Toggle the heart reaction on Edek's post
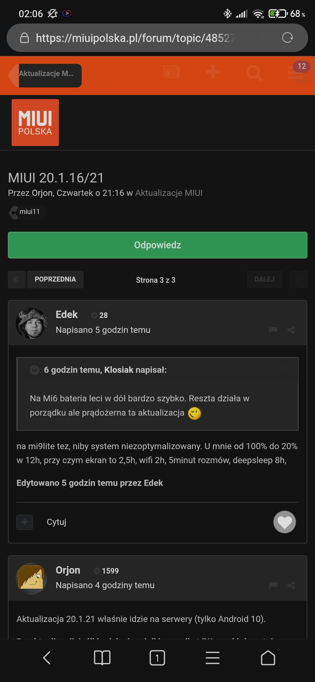The height and width of the screenshot is (682, 315). [x=284, y=522]
